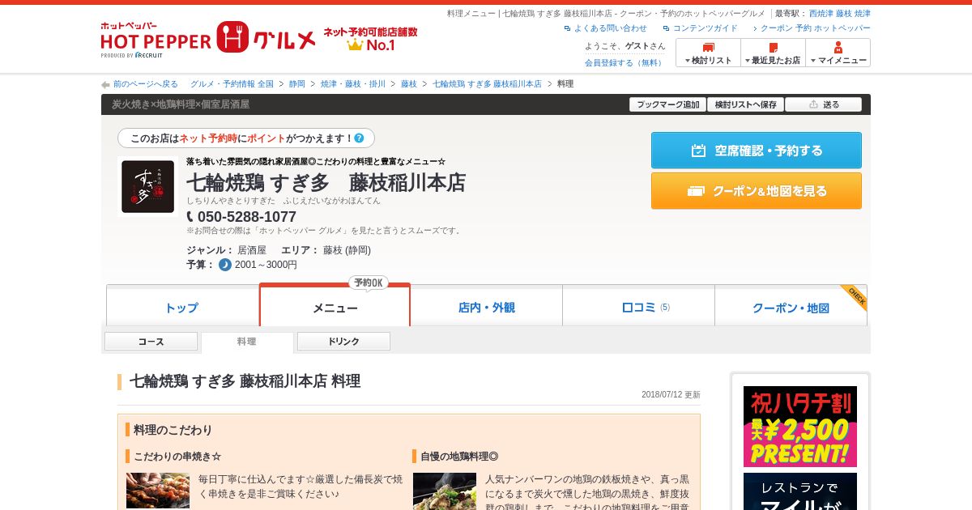972x510 pixels.
Task: Open 静岡 breadcrumb link
Action: [297, 84]
